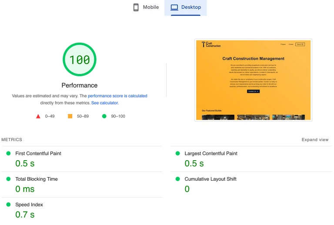334x225 pixels.
Task: Switch to the Mobile tab
Action: 146,7
